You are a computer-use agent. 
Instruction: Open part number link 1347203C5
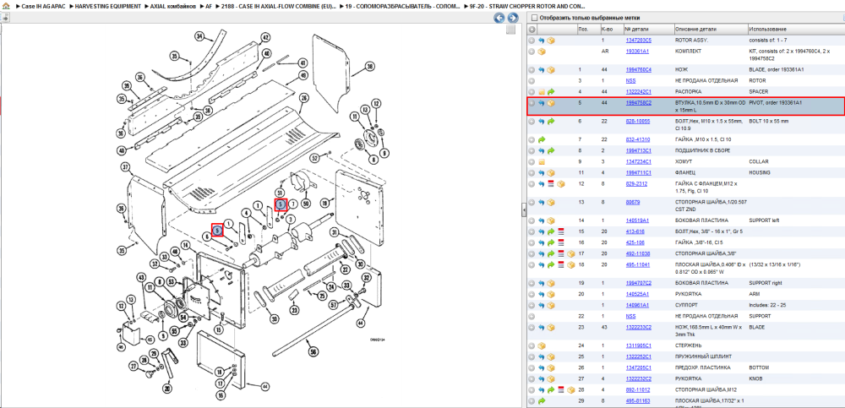point(638,41)
